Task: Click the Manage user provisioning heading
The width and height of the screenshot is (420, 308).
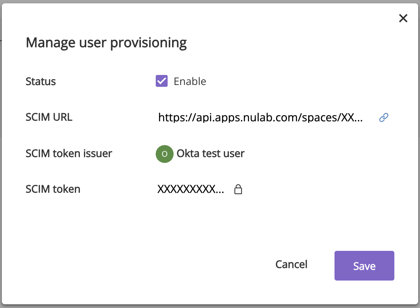Action: point(106,43)
